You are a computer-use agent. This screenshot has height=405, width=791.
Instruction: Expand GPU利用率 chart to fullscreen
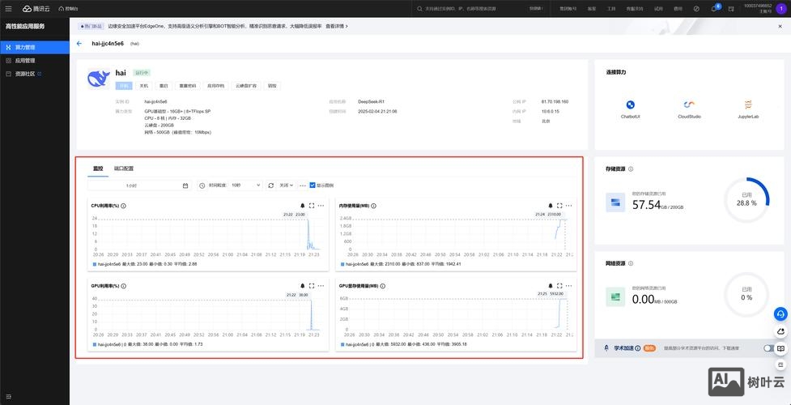click(312, 286)
